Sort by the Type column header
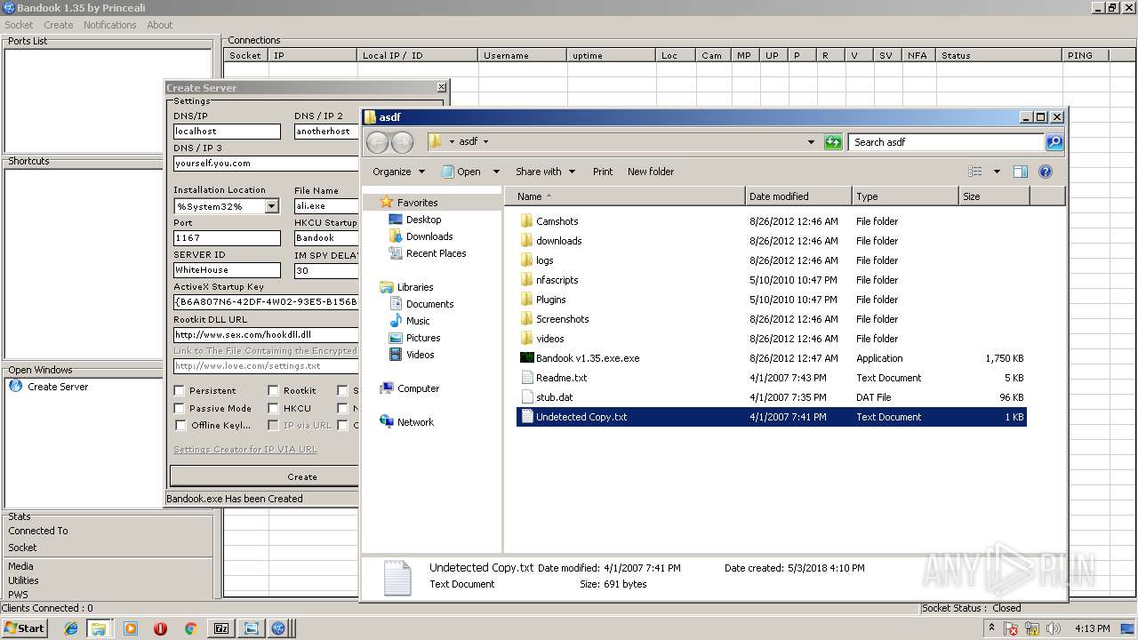The height and width of the screenshot is (640, 1138). [x=905, y=196]
